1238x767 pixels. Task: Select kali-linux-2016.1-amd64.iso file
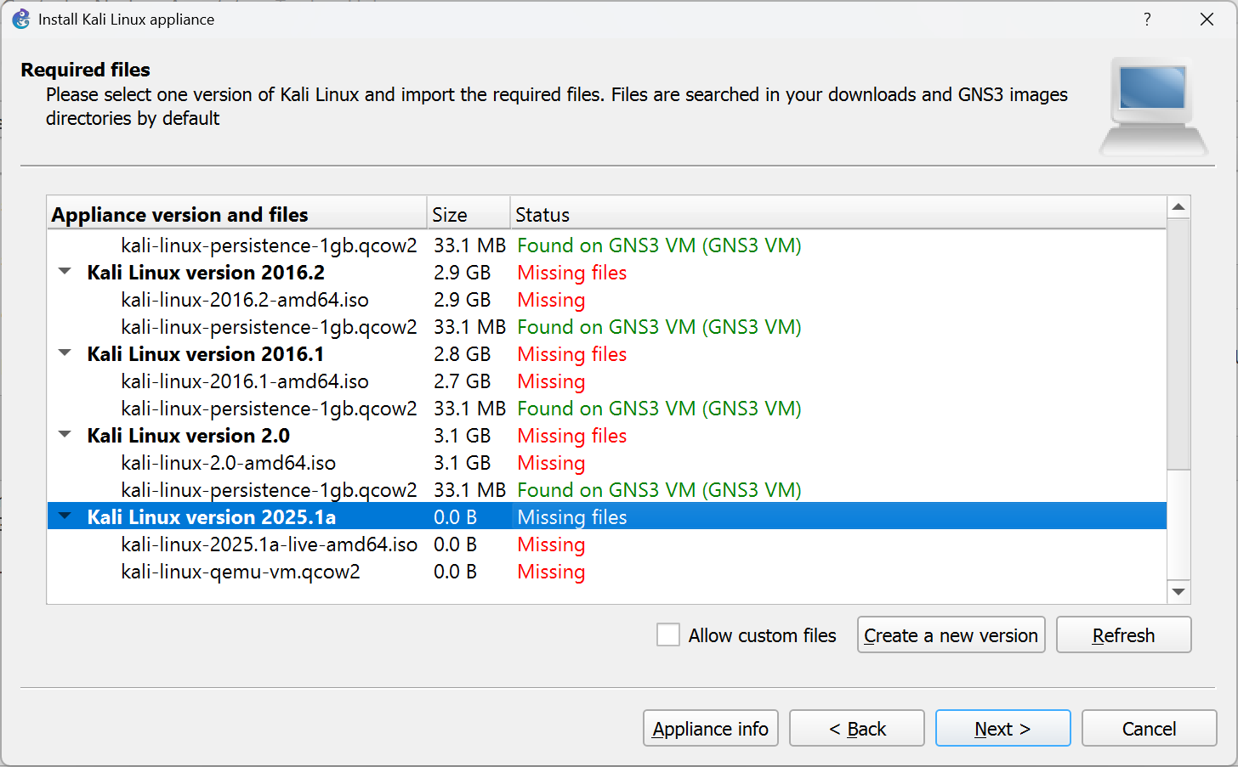245,381
